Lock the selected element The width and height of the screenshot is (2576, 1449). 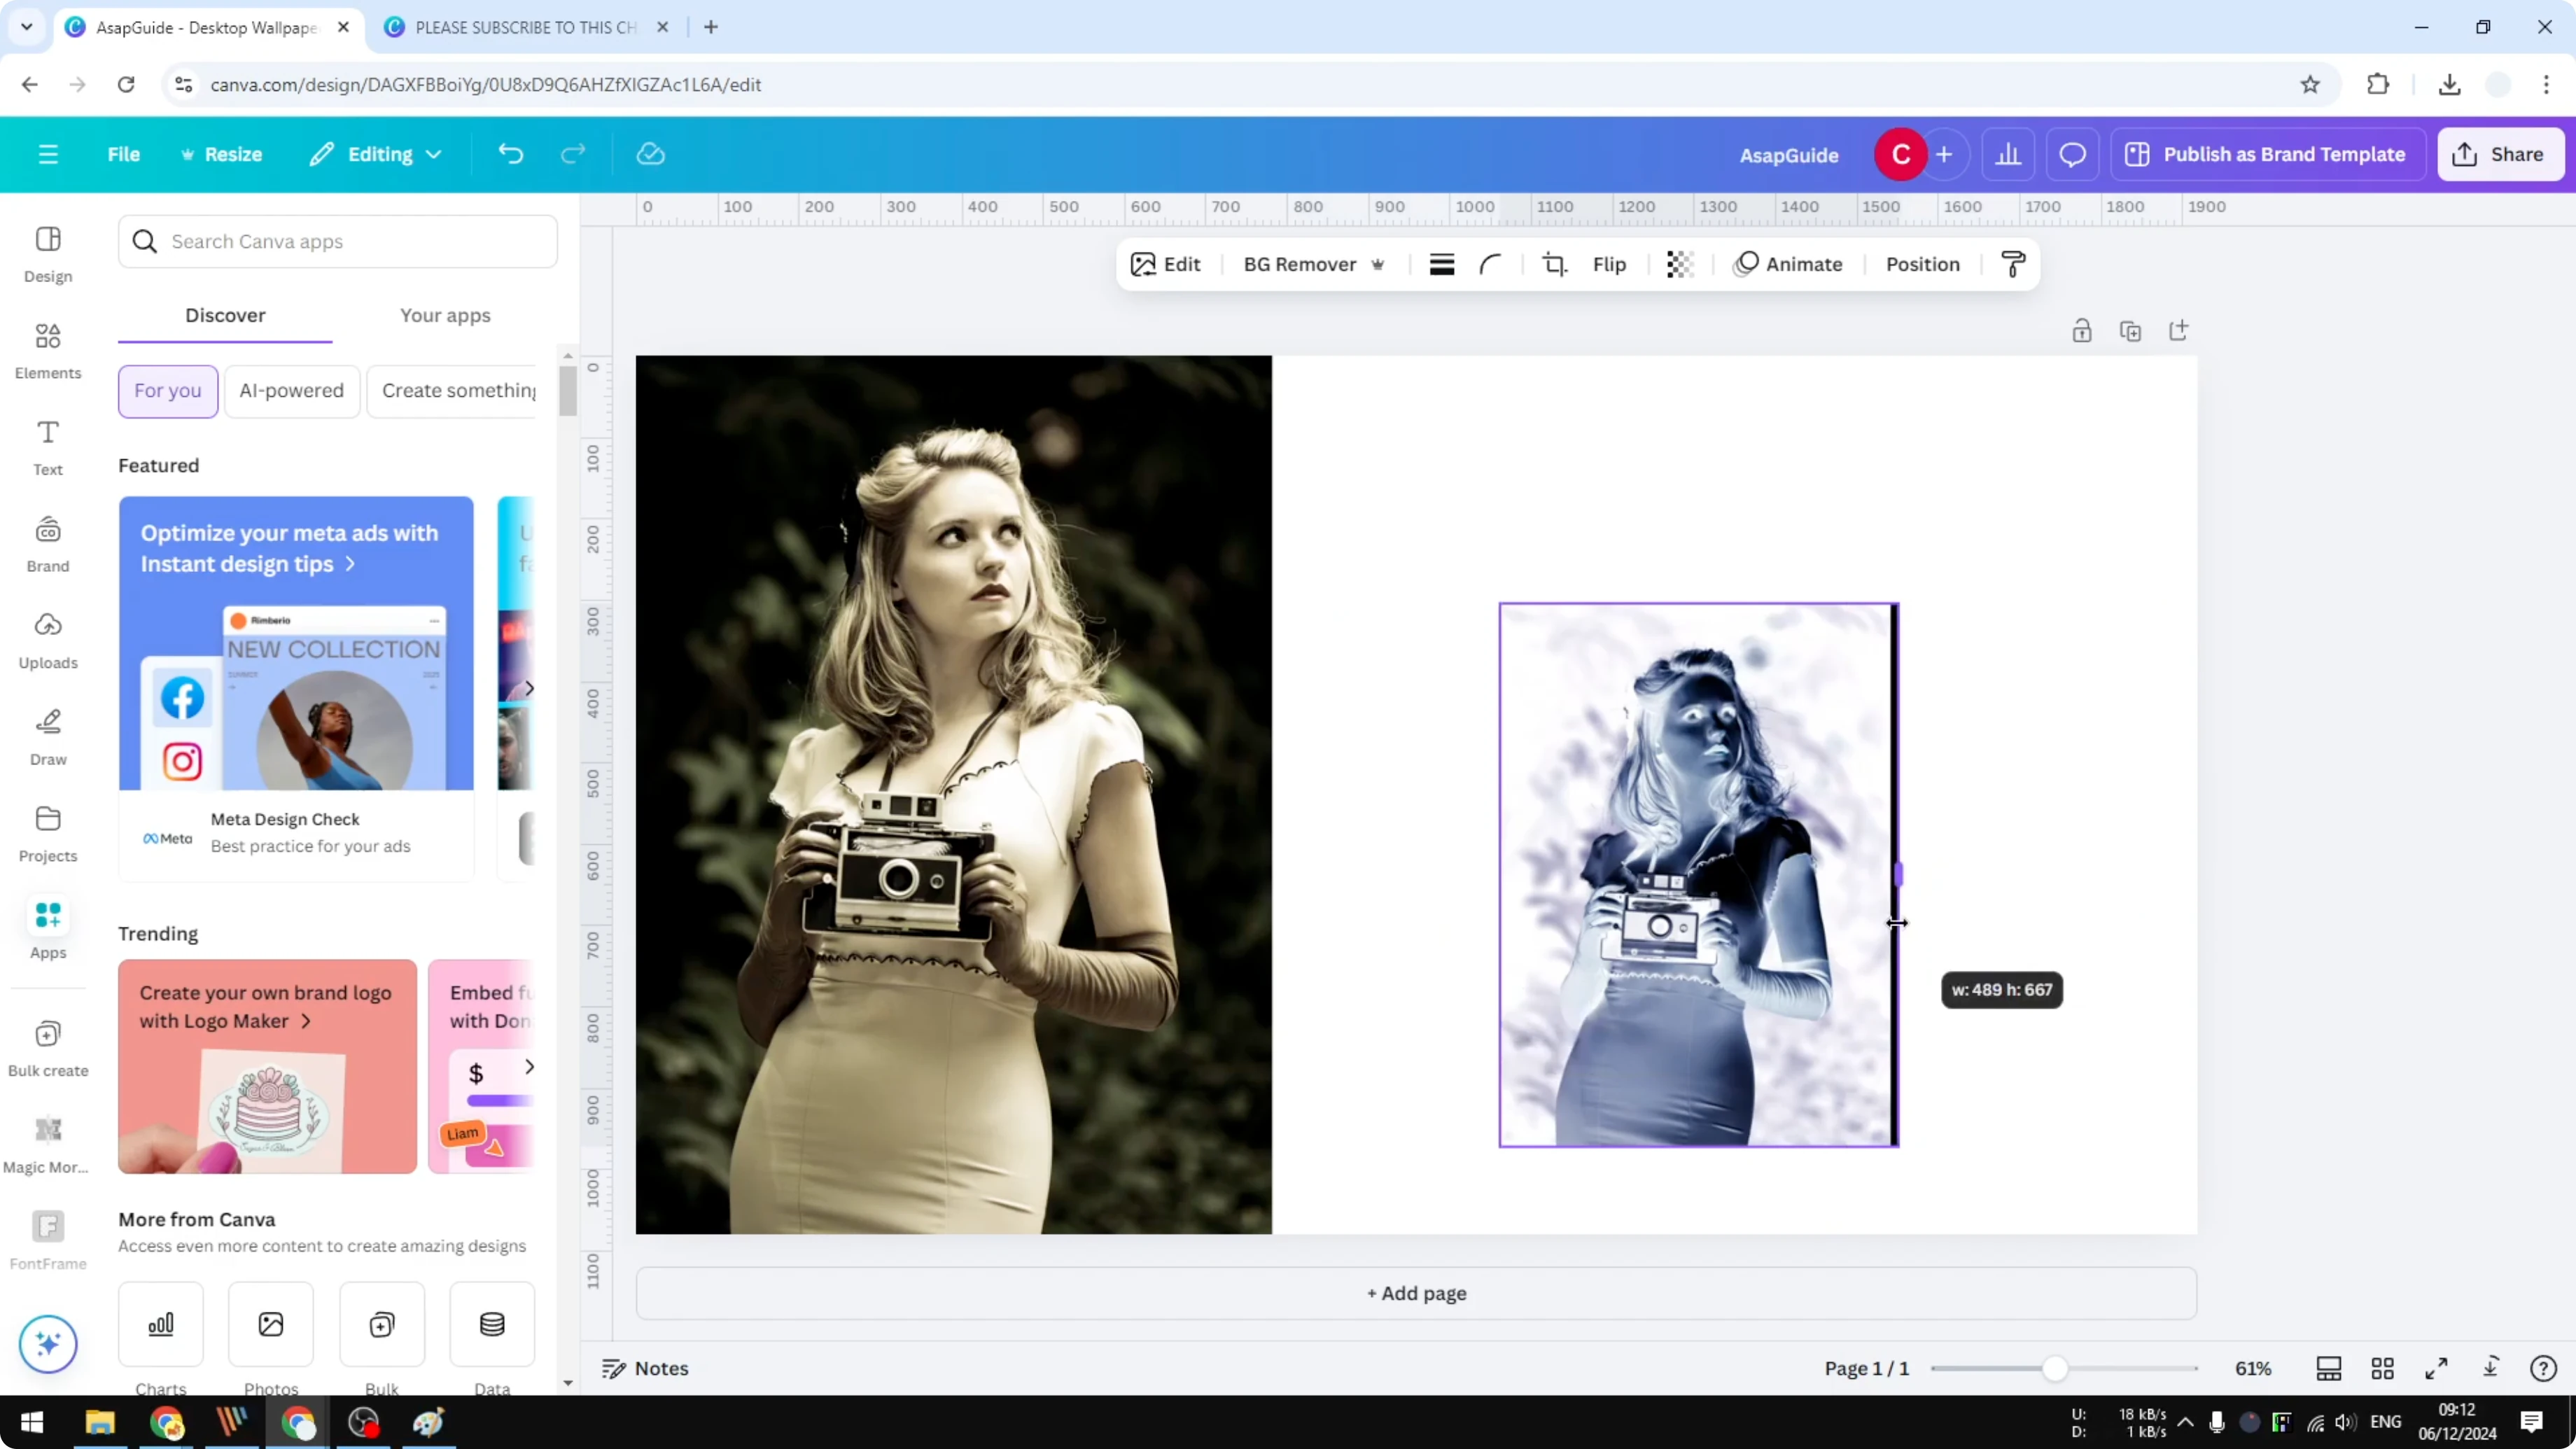(2082, 330)
